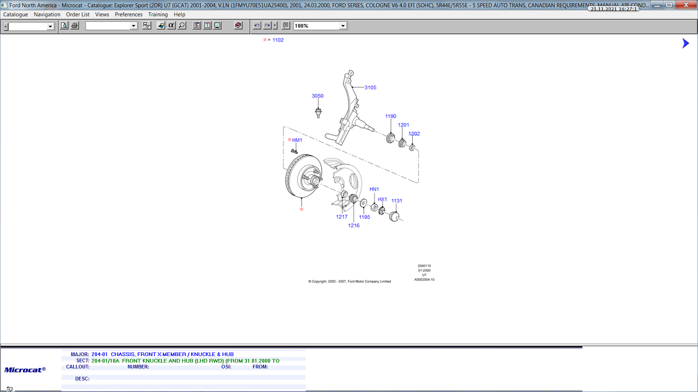Viewport: 698px width, 392px height.
Task: Open the Catalogue menu
Action: pos(15,15)
